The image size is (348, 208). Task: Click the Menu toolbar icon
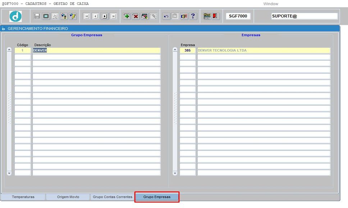point(207,16)
